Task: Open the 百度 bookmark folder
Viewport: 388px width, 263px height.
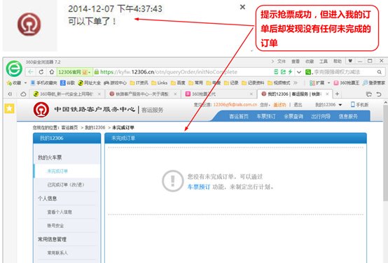Action: [x=178, y=83]
